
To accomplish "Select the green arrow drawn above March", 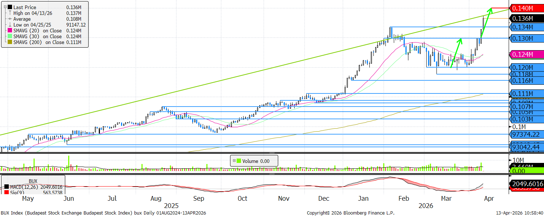I will pyautogui.click(x=456, y=53).
